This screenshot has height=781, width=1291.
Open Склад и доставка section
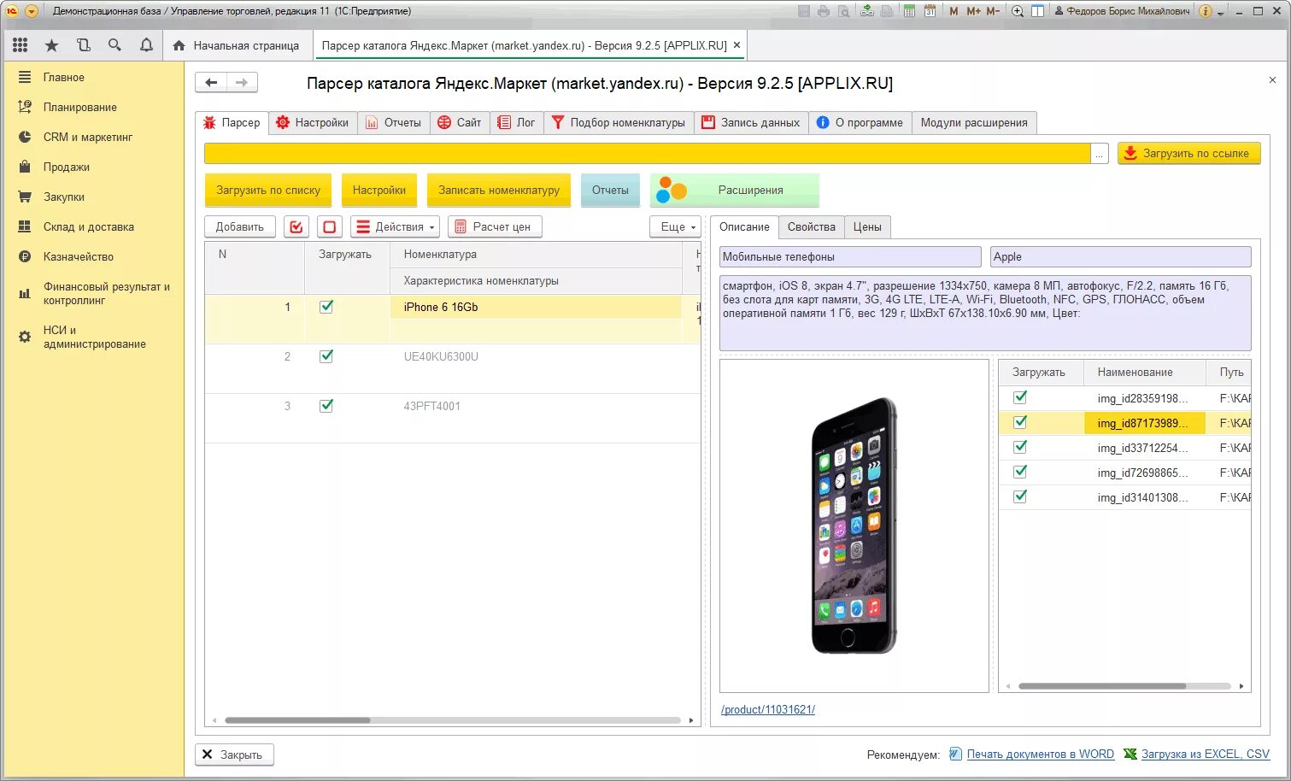tap(89, 226)
